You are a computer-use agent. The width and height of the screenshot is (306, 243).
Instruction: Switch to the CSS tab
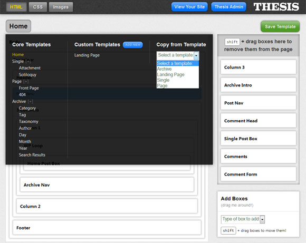[38, 7]
